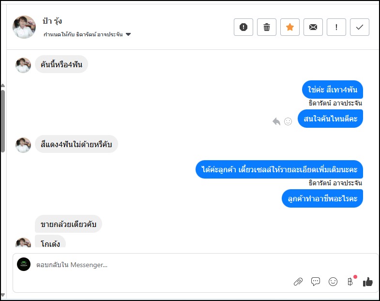Click the priority exclamation mark button
This screenshot has height=301, width=380.
coord(336,27)
